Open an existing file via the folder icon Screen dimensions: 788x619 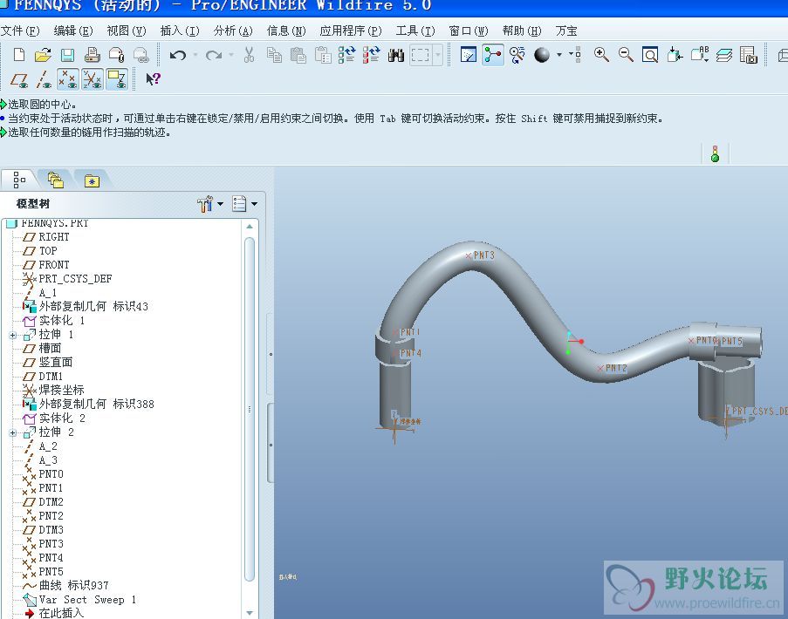(x=43, y=55)
